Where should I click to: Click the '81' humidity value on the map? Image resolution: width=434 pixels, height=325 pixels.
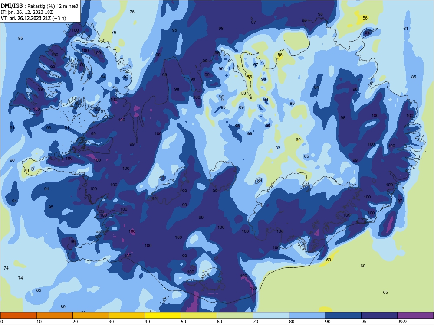(406, 29)
